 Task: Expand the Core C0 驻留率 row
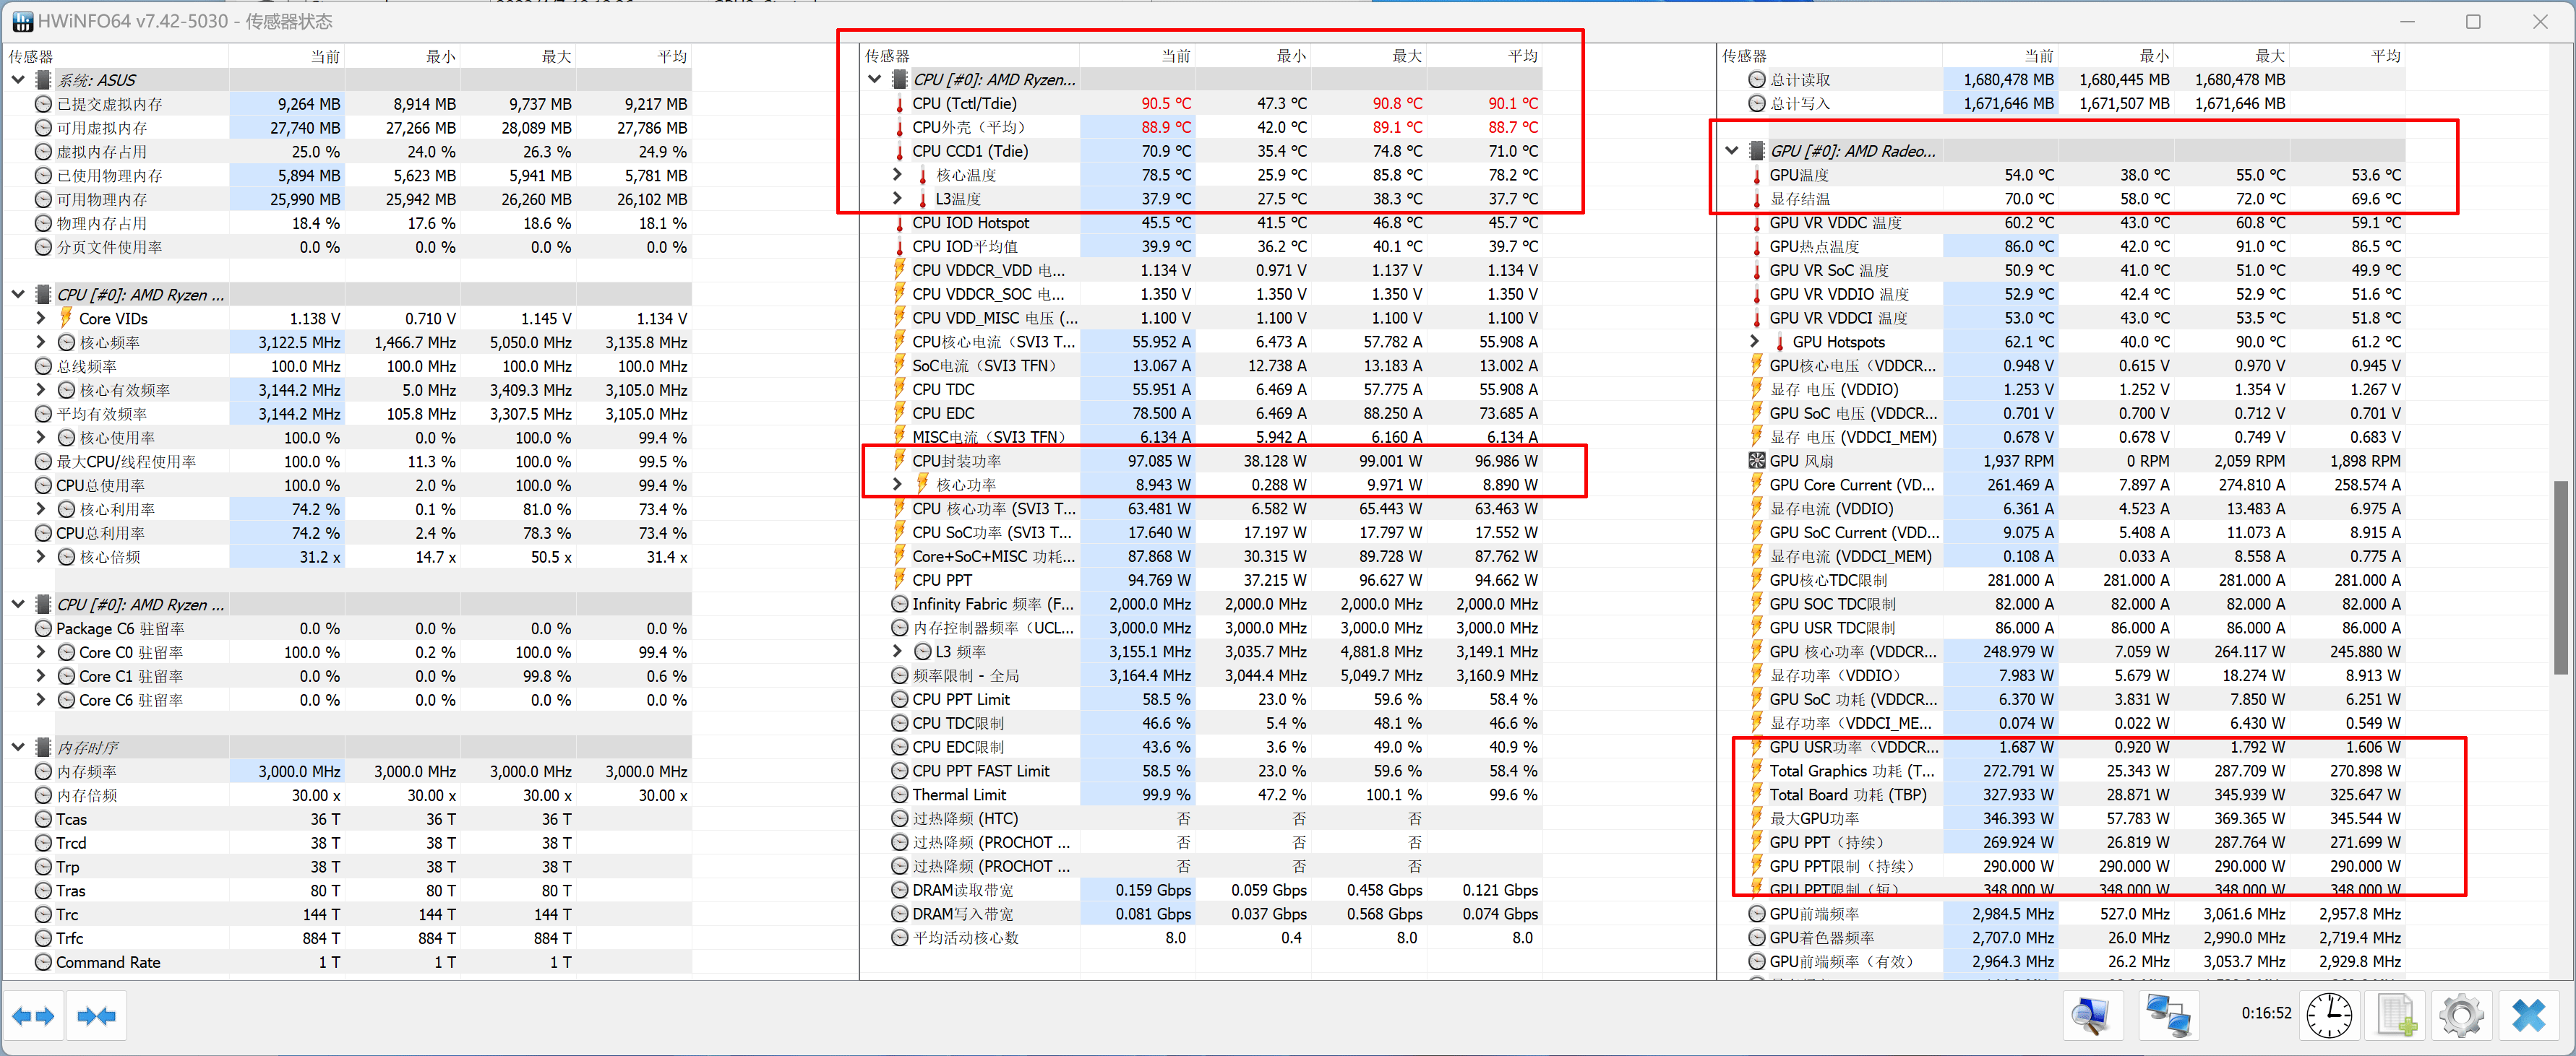pos(40,652)
